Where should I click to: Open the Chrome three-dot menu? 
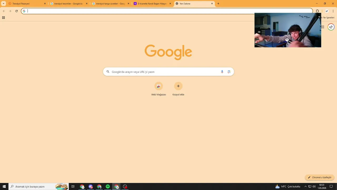(333, 11)
